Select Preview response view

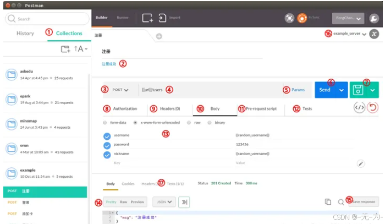pyautogui.click(x=137, y=202)
